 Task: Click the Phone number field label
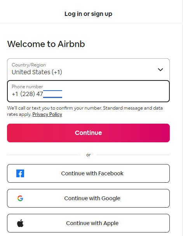[27, 87]
